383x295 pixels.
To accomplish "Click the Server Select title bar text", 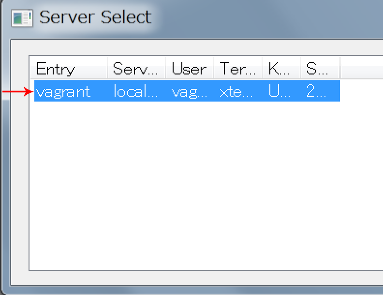I will [x=95, y=17].
